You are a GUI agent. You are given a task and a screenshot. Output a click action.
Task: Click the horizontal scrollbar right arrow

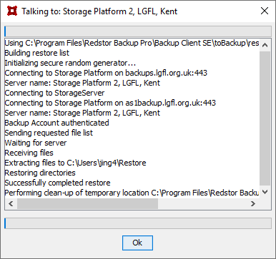(x=253, y=203)
